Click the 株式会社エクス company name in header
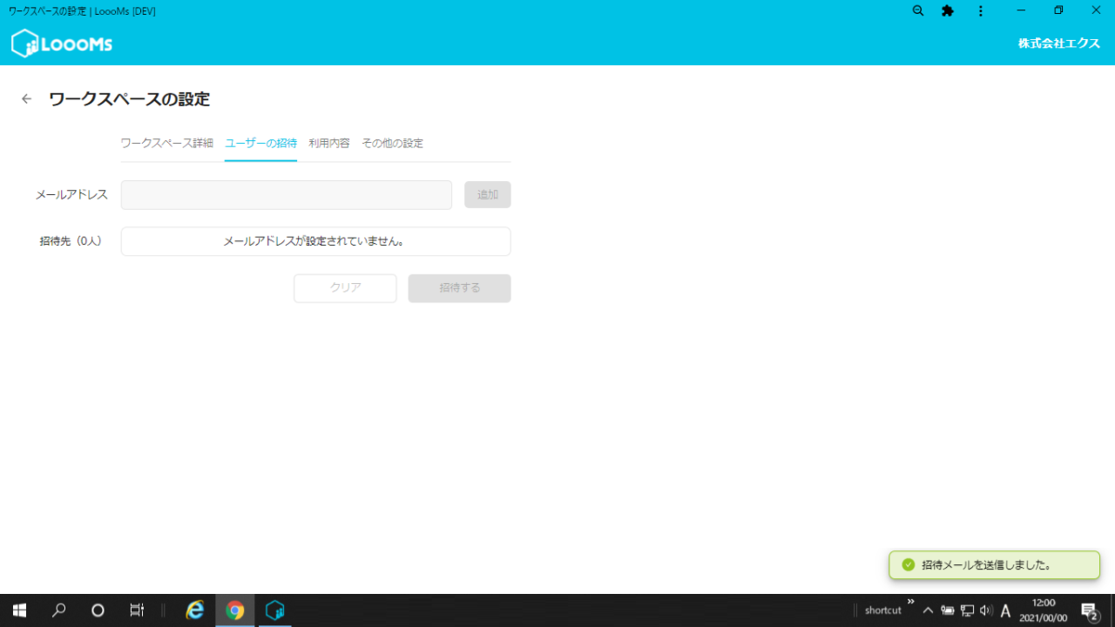Screen dimensions: 1115x627 point(1058,44)
